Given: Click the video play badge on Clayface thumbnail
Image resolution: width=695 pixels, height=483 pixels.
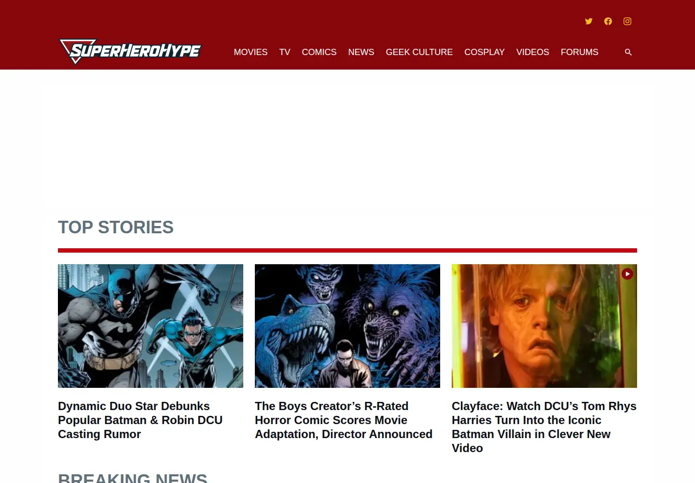Looking at the screenshot, I should (x=627, y=274).
